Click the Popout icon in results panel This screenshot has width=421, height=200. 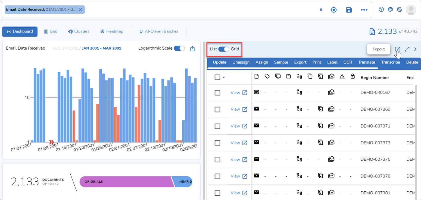tap(398, 49)
